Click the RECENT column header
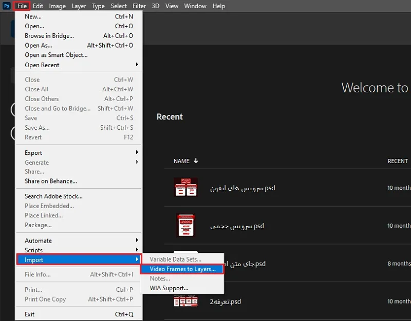Viewport: 411px width, 321px height. [397, 161]
